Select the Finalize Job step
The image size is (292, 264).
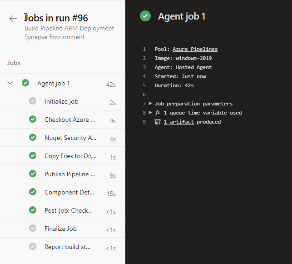60,229
